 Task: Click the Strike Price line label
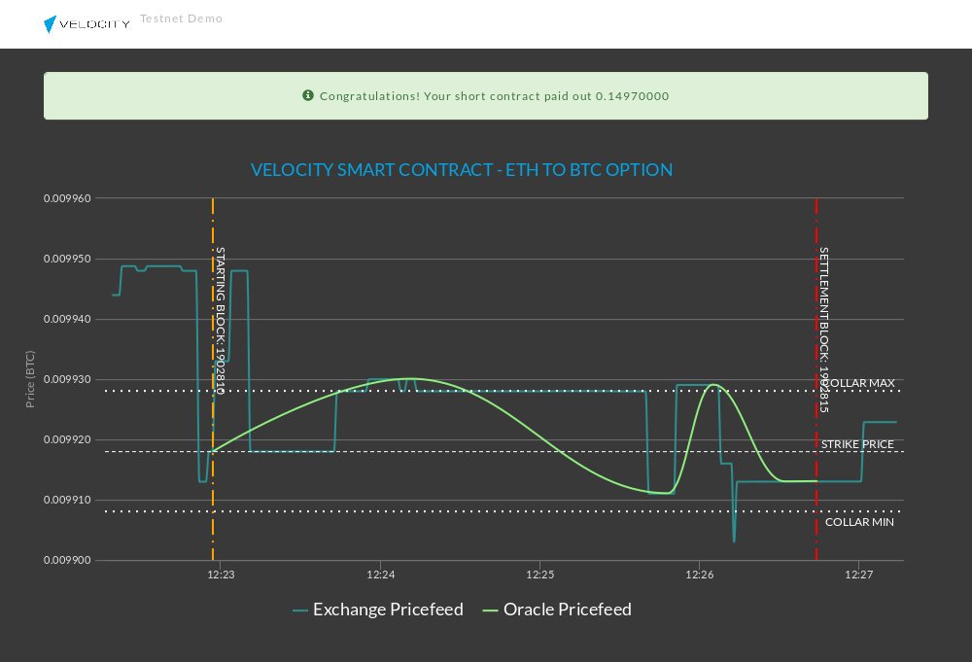pyautogui.click(x=857, y=444)
